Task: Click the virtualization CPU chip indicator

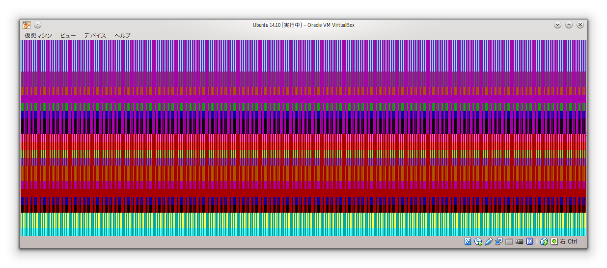Action: pos(530,242)
